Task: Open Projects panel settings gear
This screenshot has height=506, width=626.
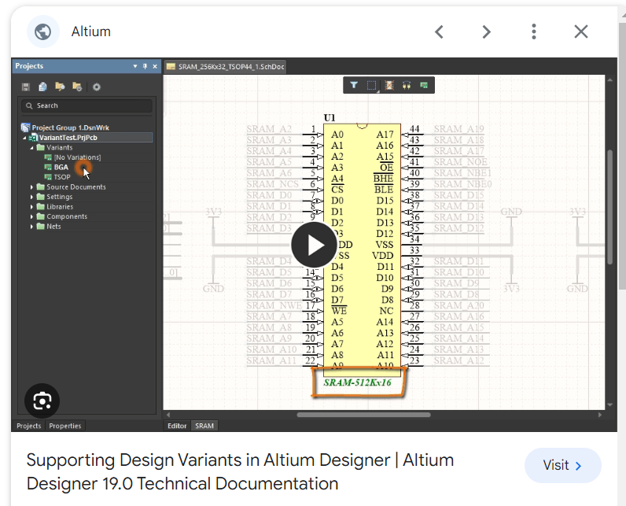Action: click(97, 87)
